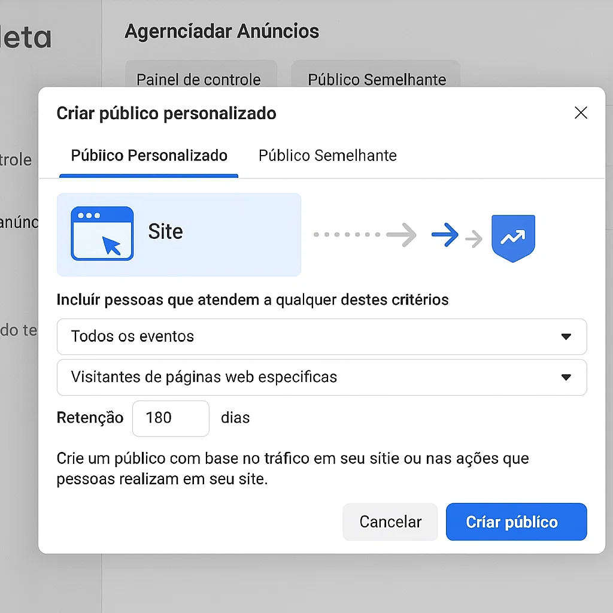
Task: Click the blue right arrow icon
Action: point(445,235)
